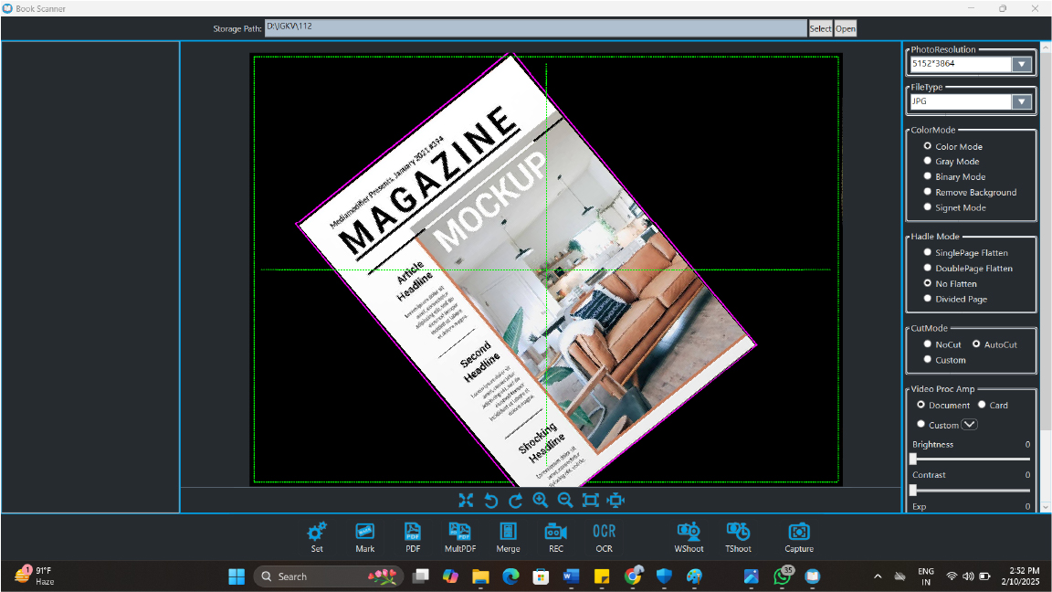Open the Set settings gear icon
The height and width of the screenshot is (592, 1052).
(317, 532)
